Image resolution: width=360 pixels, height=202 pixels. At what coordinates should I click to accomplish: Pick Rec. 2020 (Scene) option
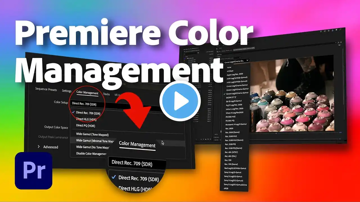coord(232,132)
